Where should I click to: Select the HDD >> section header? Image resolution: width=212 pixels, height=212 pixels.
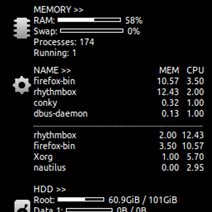pyautogui.click(x=50, y=189)
